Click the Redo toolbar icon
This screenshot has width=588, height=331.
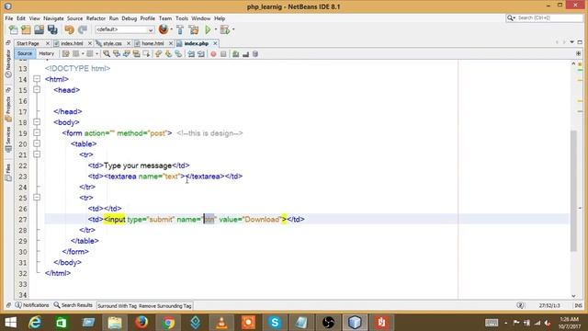(x=83, y=29)
